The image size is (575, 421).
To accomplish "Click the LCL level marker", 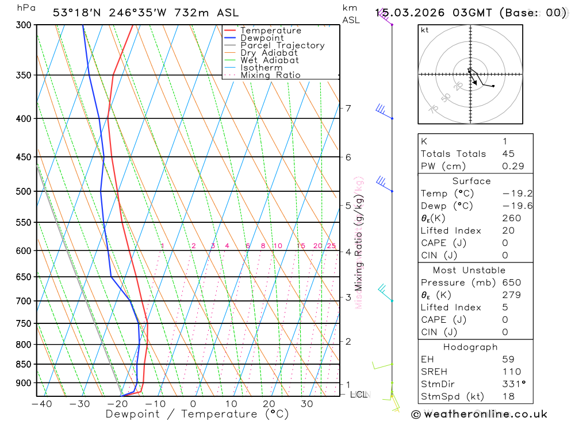I will 359,394.
